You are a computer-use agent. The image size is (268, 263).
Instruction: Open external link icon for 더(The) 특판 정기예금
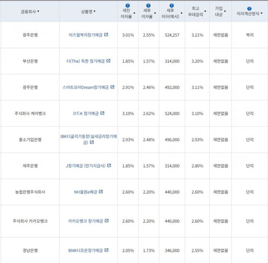click(x=108, y=61)
